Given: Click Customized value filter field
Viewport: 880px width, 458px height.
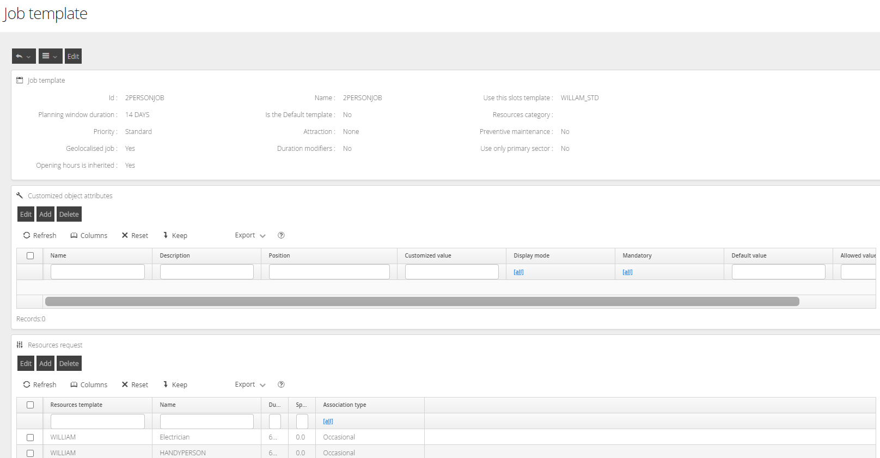Looking at the screenshot, I should click(452, 272).
